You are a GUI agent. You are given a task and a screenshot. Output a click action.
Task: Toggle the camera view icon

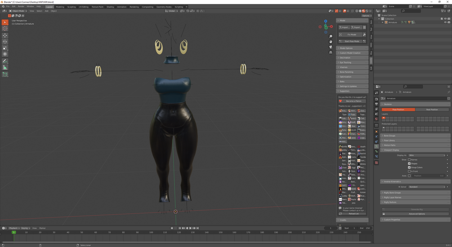tap(331, 47)
